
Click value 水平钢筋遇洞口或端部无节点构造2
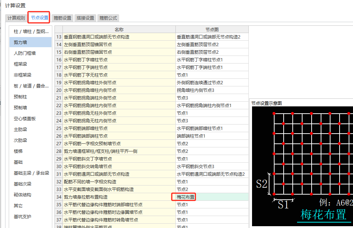click(x=212, y=174)
